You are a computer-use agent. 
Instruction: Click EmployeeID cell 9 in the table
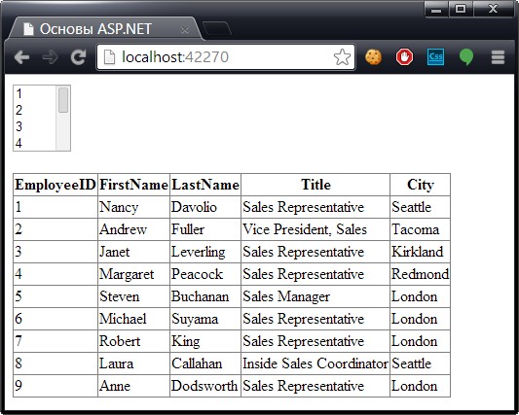(x=56, y=386)
